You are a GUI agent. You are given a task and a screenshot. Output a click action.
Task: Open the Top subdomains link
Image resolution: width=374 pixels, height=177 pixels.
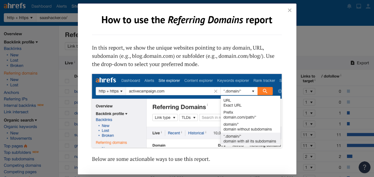click(x=19, y=159)
